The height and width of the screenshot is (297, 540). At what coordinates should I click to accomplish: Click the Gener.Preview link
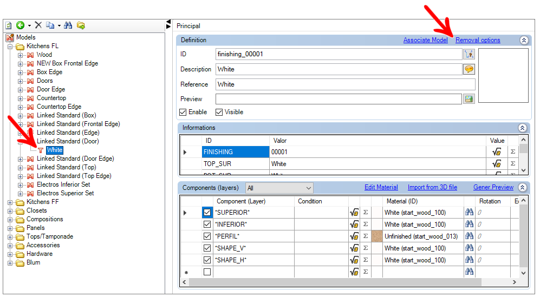pyautogui.click(x=493, y=187)
